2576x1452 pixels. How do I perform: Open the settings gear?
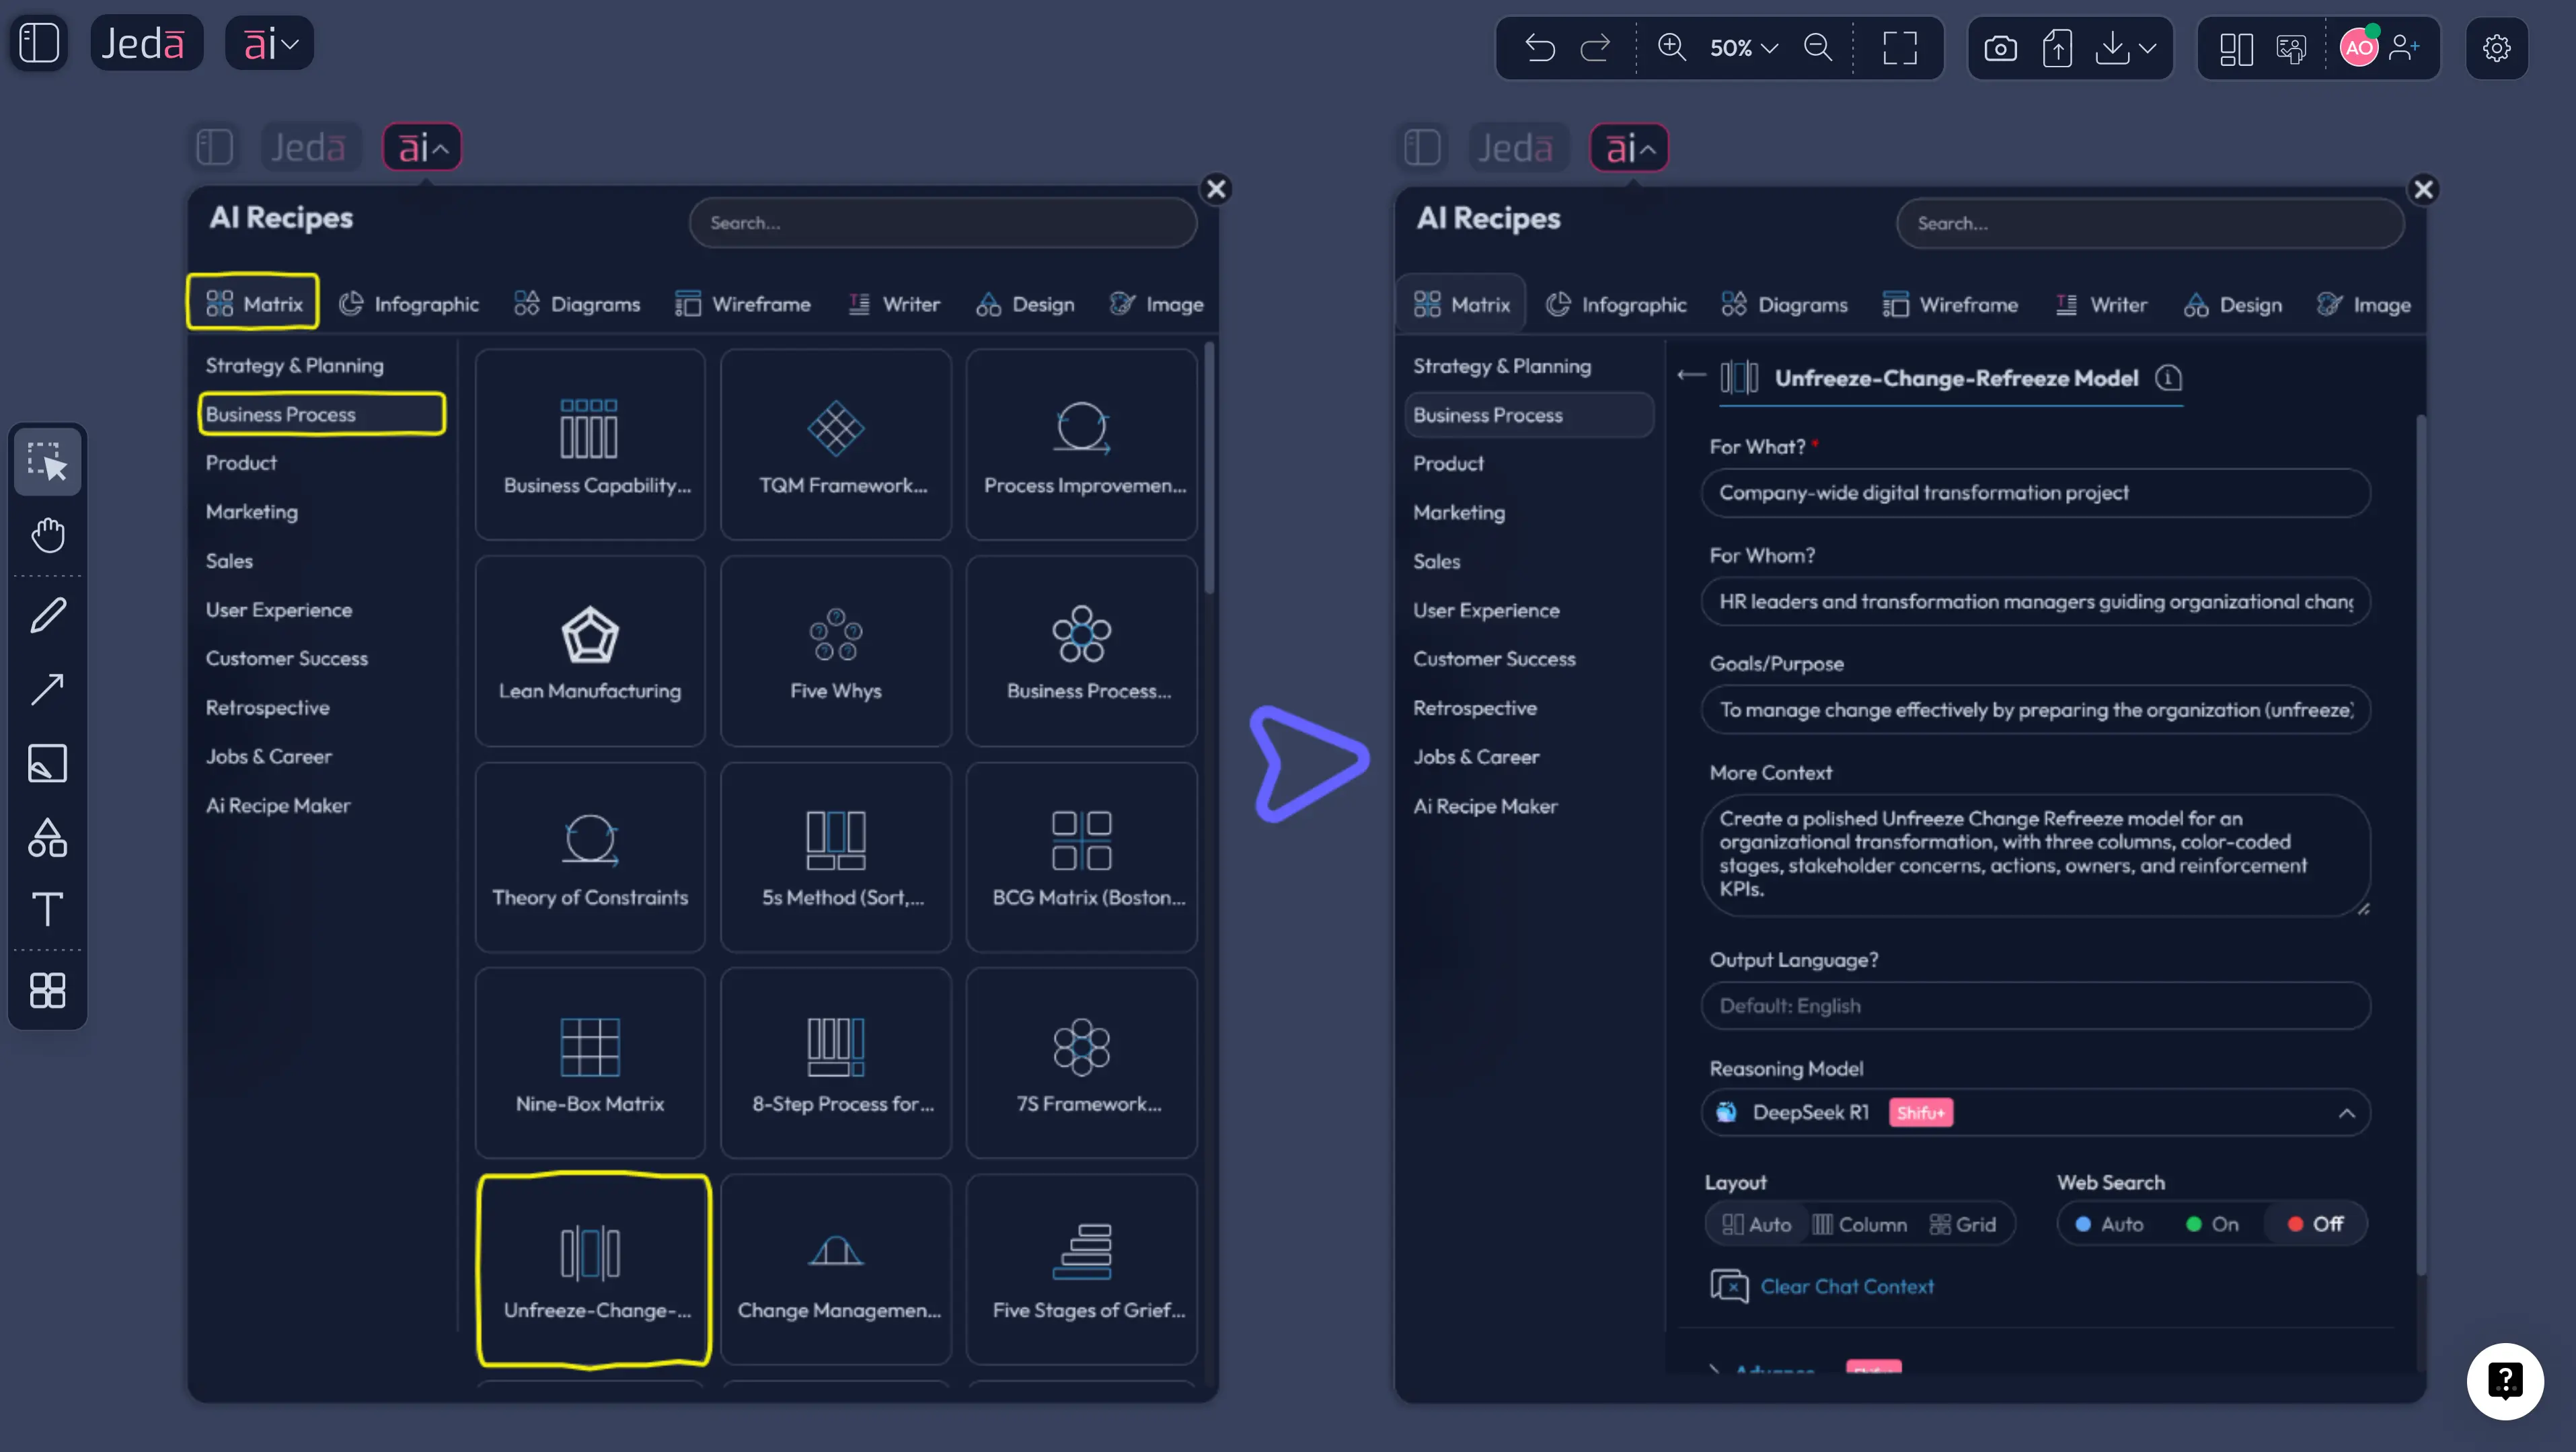(x=2496, y=48)
